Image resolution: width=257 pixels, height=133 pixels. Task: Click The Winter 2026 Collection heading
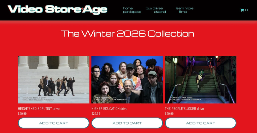coord(127,33)
